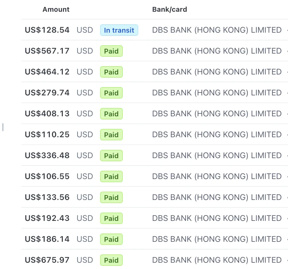This screenshot has width=288, height=269.
Task: Click USD currency label beside US$408.13
Action: tap(85, 113)
